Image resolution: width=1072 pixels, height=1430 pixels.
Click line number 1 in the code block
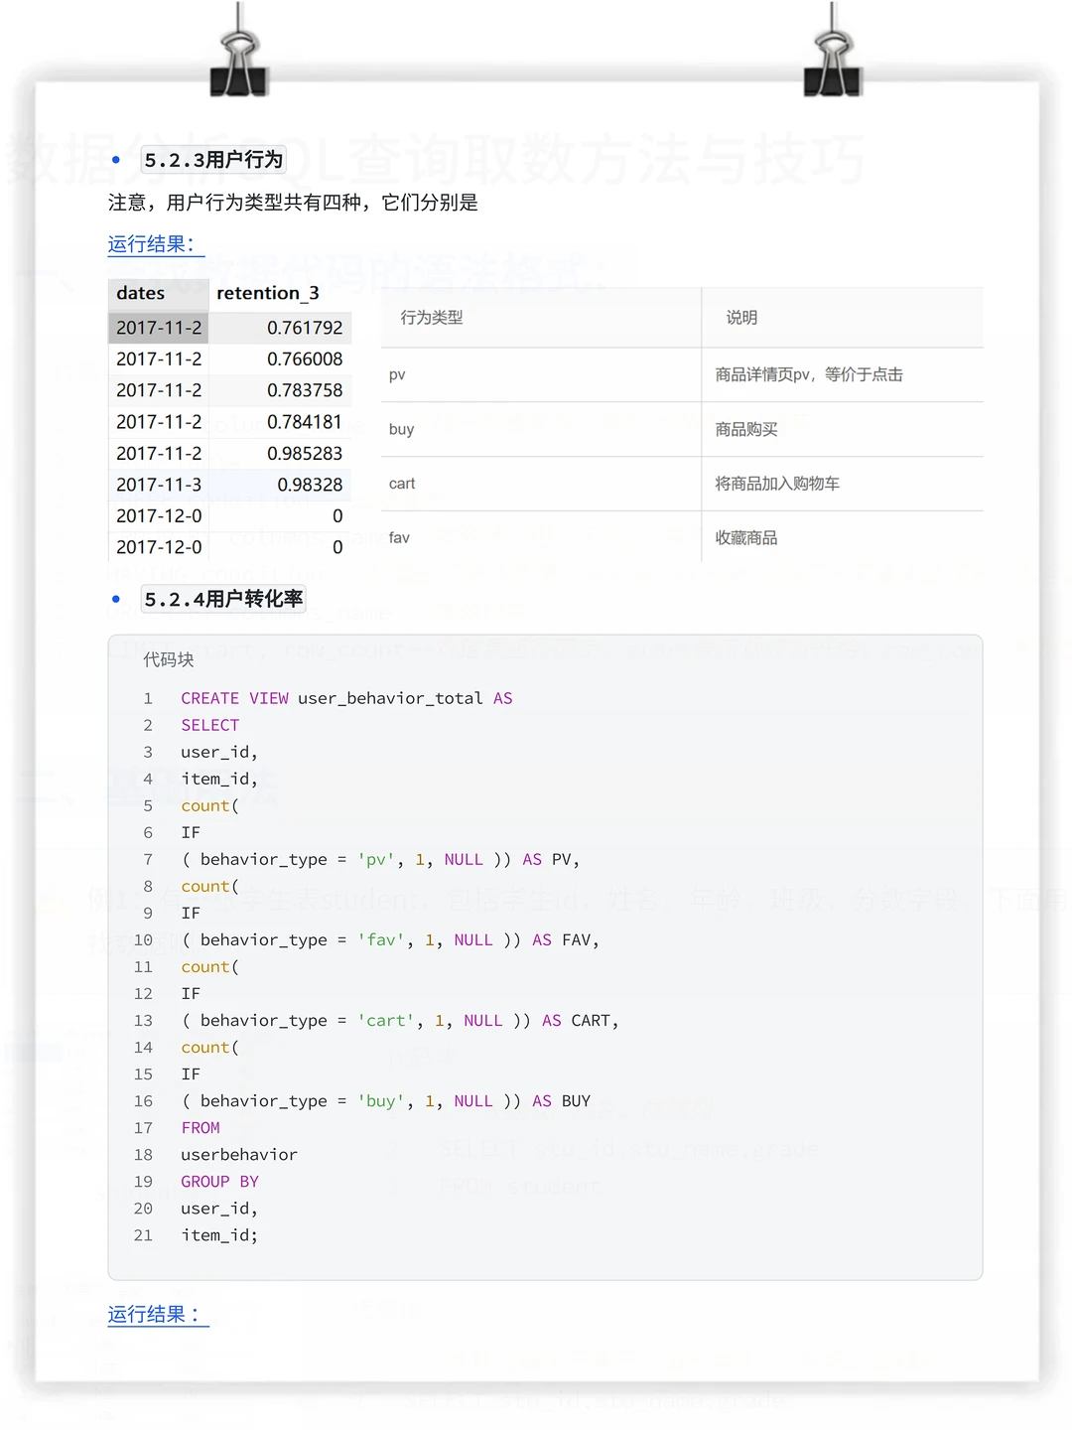147,698
